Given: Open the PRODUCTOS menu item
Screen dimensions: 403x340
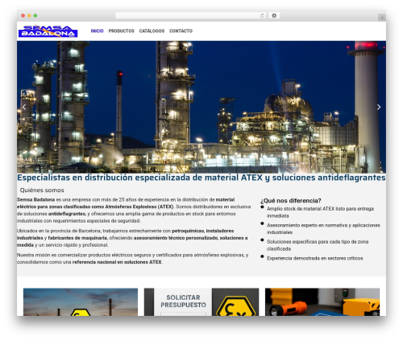Looking at the screenshot, I should click(x=121, y=31).
